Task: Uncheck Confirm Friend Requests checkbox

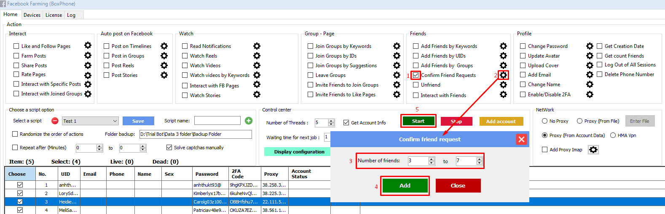Action: [x=416, y=75]
